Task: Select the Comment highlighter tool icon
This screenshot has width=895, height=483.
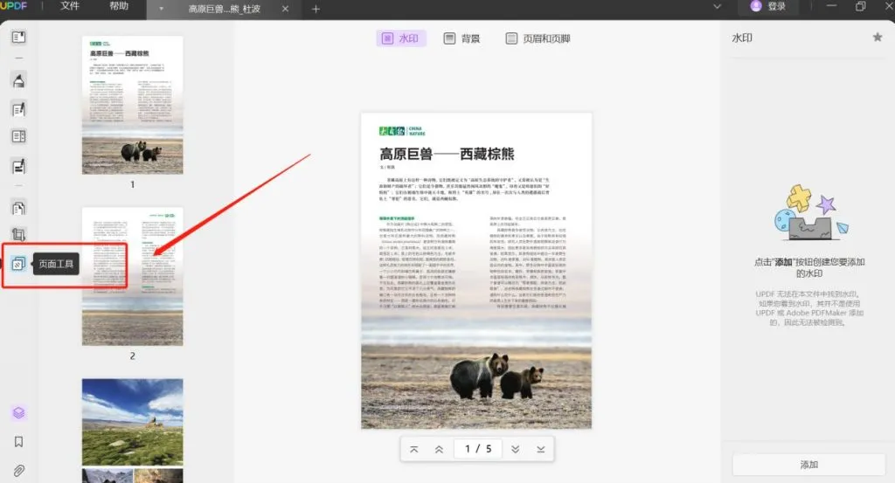Action: click(18, 80)
